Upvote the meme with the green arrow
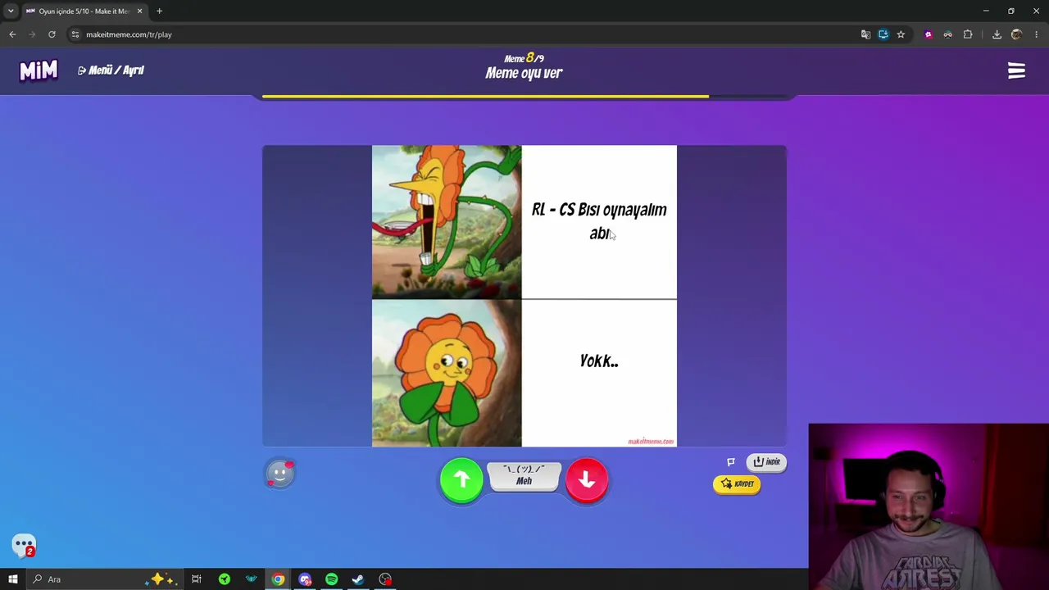The image size is (1049, 590). 461,480
